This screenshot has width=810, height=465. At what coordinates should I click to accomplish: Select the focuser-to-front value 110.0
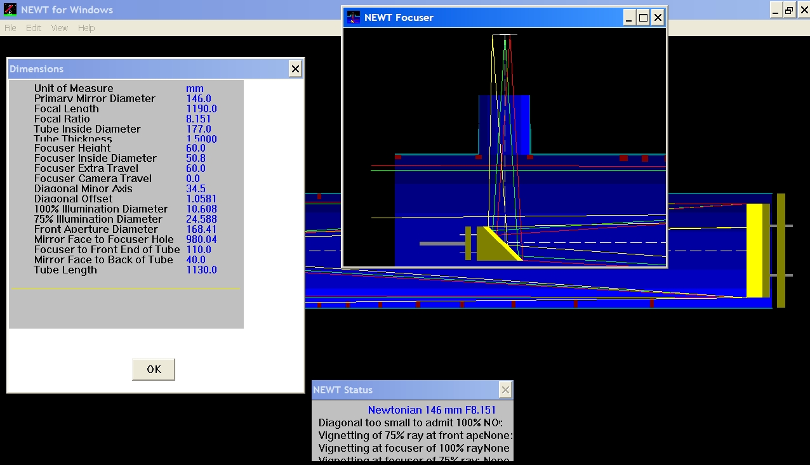tap(199, 250)
